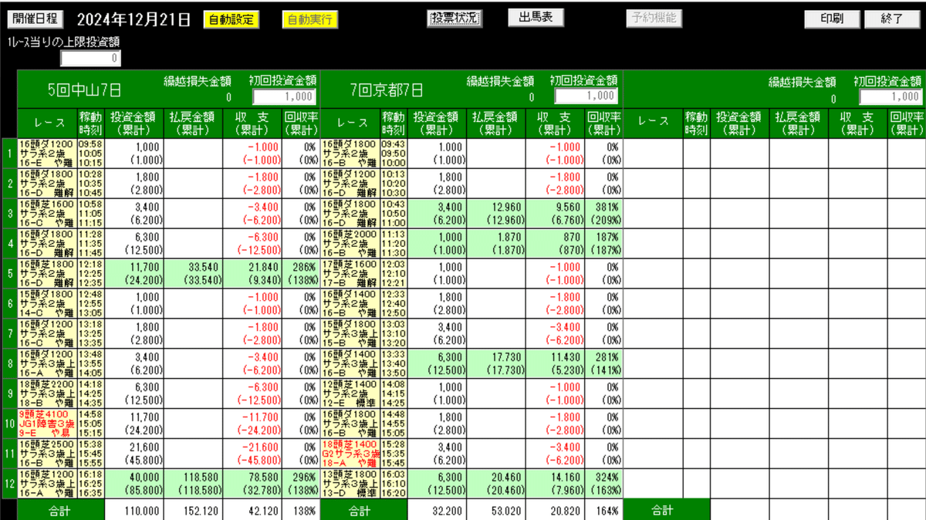
Task: Select red race cell 18頭芝1400 G2
Action: coord(350,454)
